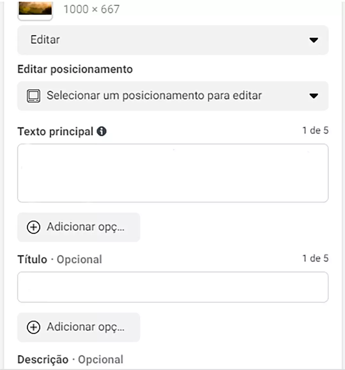Click the plus icon under the Título field
Image resolution: width=345 pixels, height=370 pixels.
click(34, 327)
